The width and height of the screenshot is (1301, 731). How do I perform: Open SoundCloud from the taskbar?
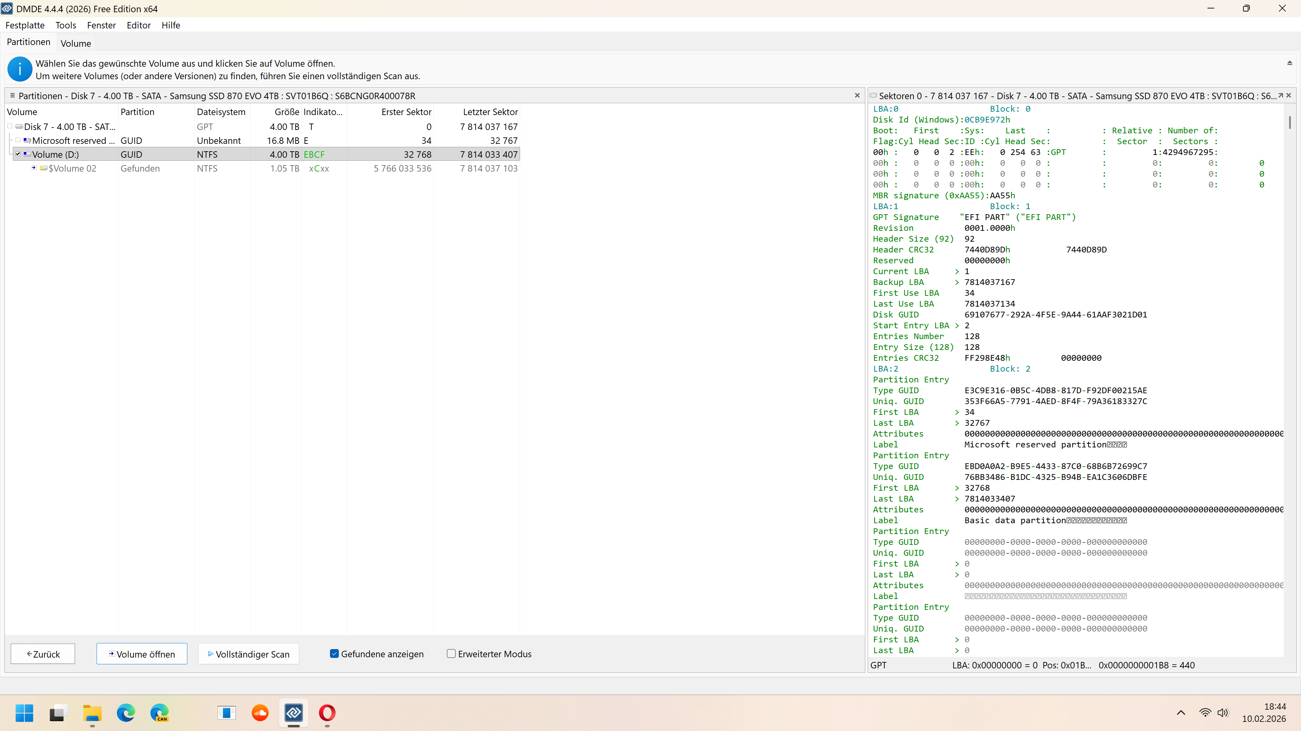[260, 713]
